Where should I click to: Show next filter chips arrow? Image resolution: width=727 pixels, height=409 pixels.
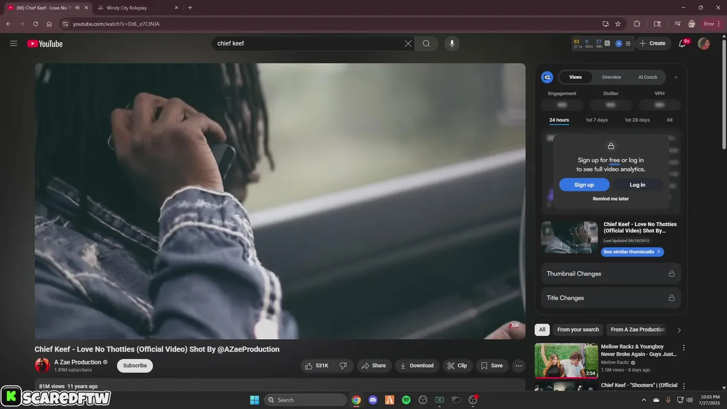[x=679, y=330]
